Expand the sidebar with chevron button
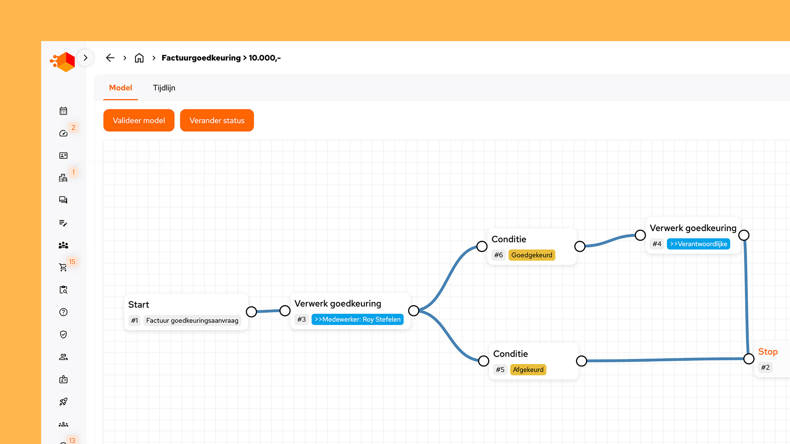 (x=86, y=58)
